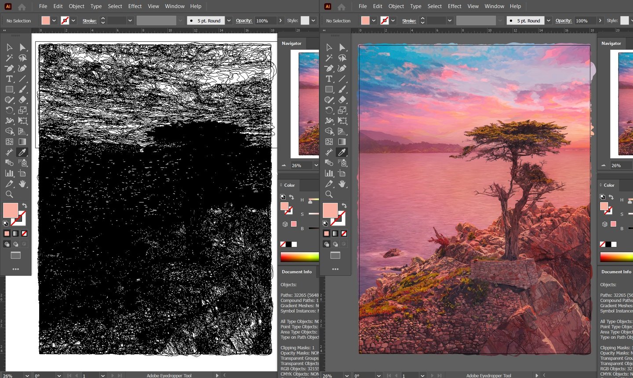Open Effect menu in left window
This screenshot has width=633, height=378.
pyautogui.click(x=135, y=6)
